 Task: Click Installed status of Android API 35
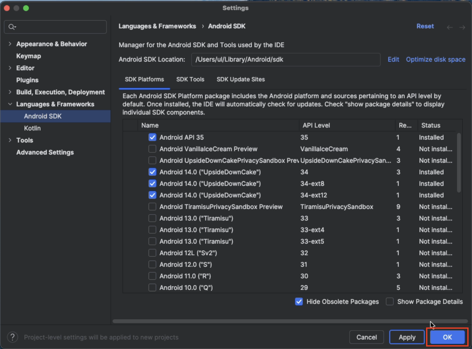(x=431, y=137)
